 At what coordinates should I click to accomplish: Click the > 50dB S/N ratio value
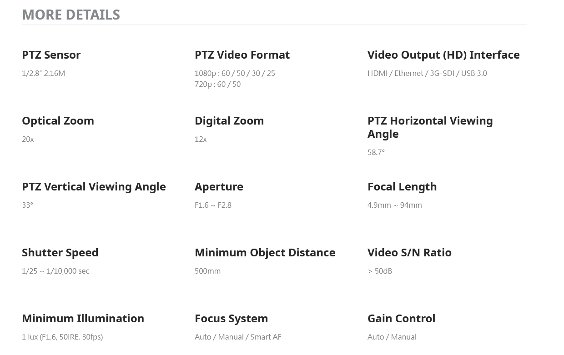coord(380,271)
